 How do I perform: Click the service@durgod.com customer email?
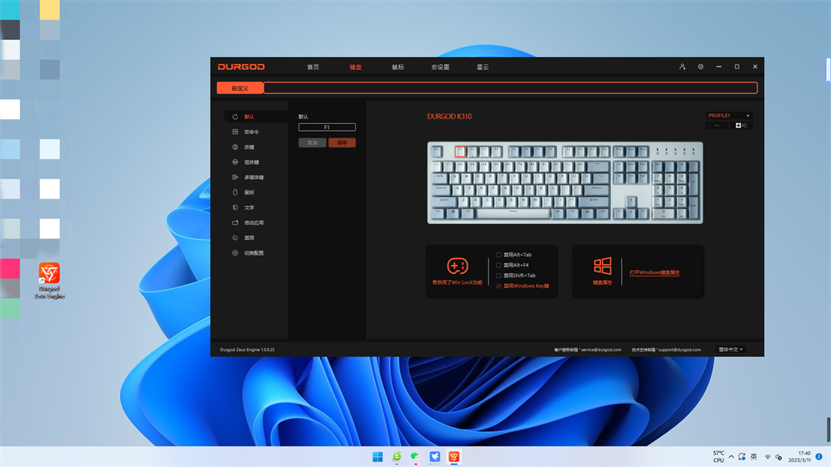pyautogui.click(x=601, y=350)
